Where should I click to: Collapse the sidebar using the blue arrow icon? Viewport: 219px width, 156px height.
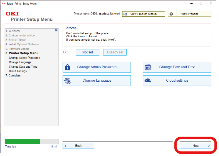coord(56,30)
